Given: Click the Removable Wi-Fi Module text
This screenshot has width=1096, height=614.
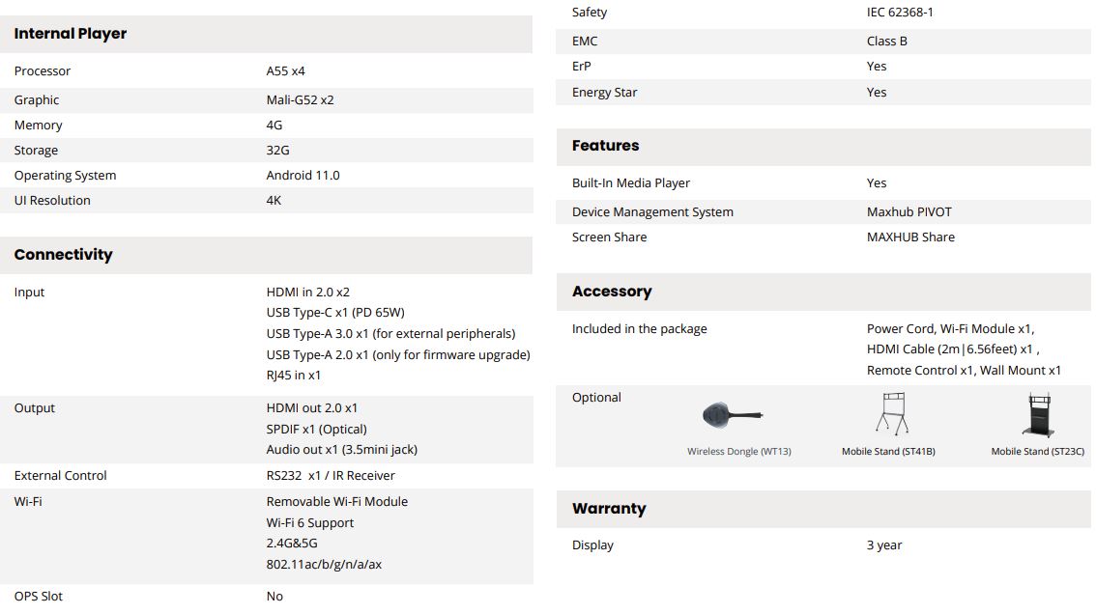Looking at the screenshot, I should [x=337, y=502].
